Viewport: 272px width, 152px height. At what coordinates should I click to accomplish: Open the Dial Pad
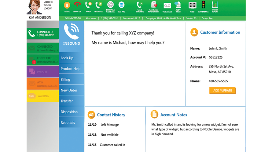[x=121, y=5]
